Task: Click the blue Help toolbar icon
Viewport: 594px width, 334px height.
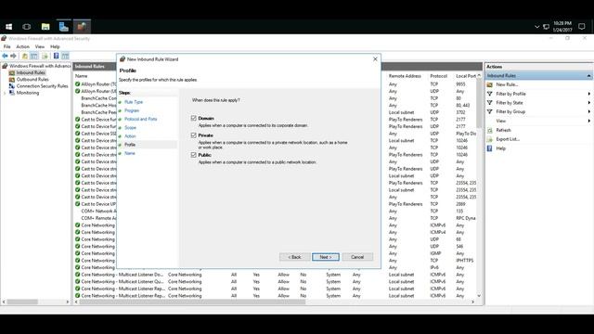Action: click(56, 56)
